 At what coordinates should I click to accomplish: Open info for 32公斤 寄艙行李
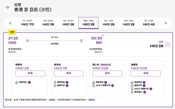[151, 89]
